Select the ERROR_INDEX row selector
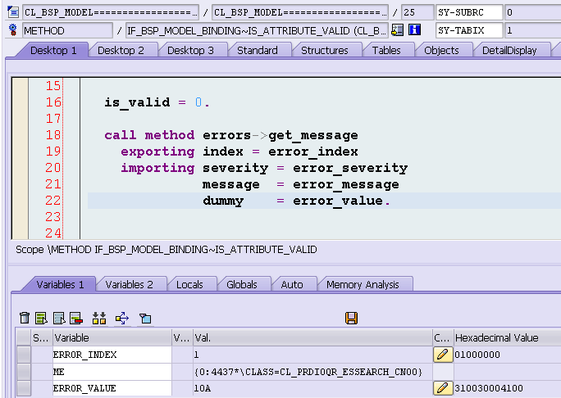Viewport: 561px width, 398px height. [24, 355]
